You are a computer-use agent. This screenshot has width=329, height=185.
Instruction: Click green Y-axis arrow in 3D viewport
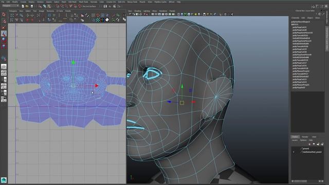tap(182, 86)
